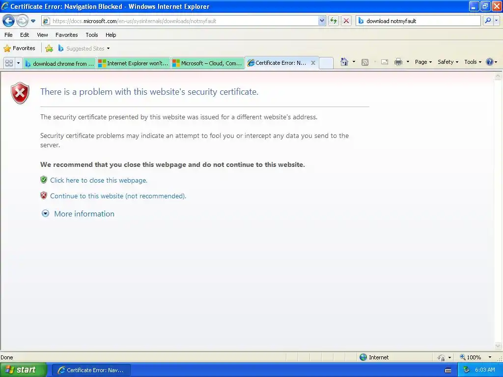Screen dimensions: 503x377
Task: Click the Bing search box
Action: tap(418, 21)
